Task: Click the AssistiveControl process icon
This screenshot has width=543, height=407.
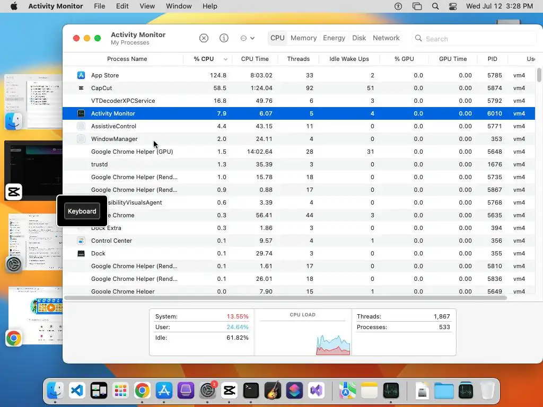Action: 81,126
